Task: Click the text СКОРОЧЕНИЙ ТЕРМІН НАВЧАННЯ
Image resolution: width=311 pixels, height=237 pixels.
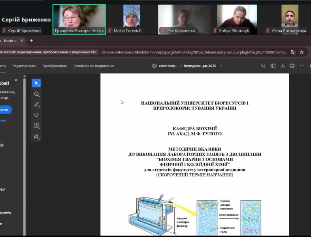Action: [194, 175]
